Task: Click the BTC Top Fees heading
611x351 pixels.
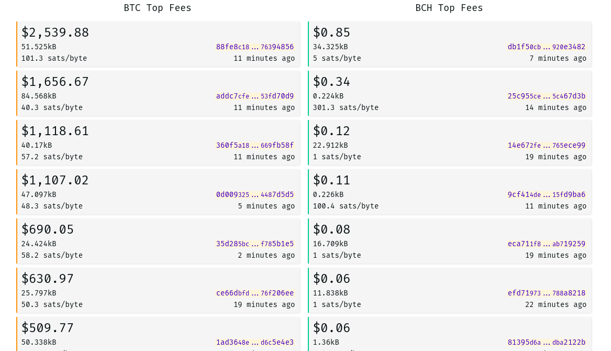Action: pyautogui.click(x=158, y=8)
